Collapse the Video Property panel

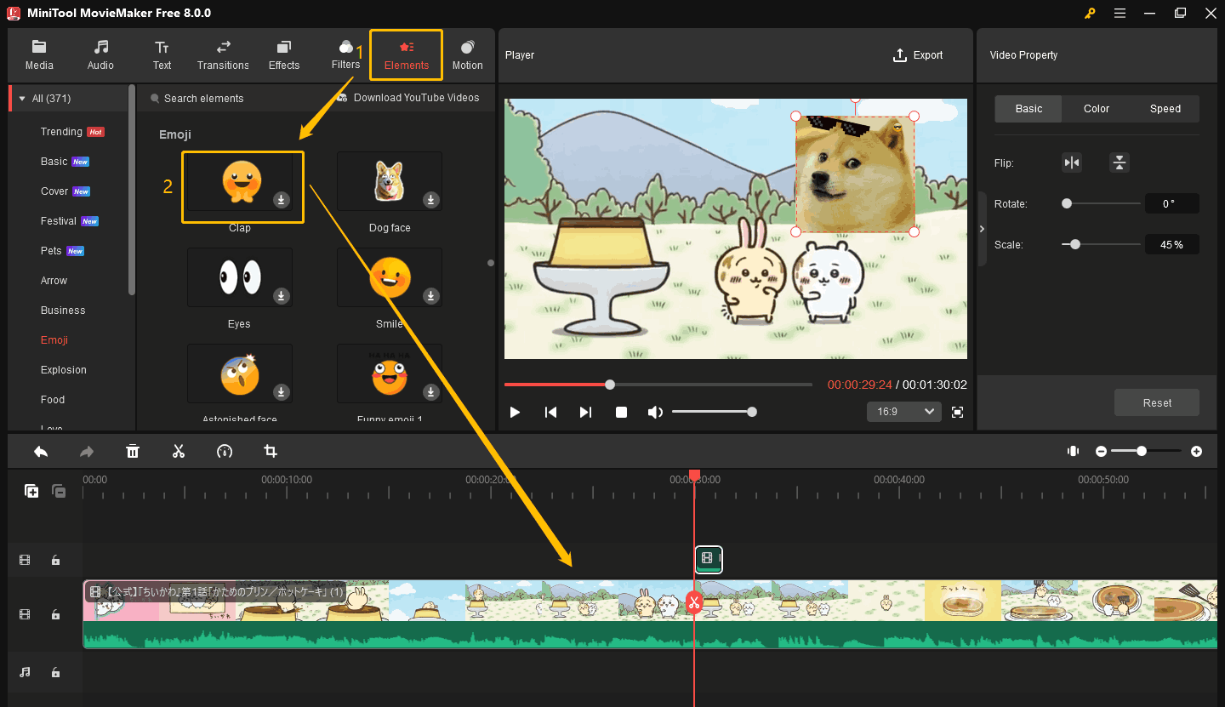coord(982,229)
